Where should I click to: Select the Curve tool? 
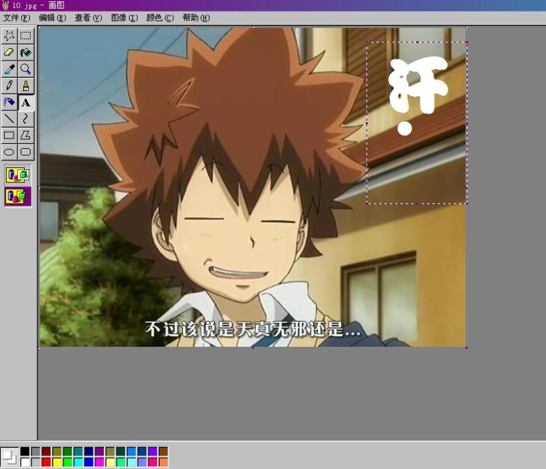pyautogui.click(x=26, y=119)
